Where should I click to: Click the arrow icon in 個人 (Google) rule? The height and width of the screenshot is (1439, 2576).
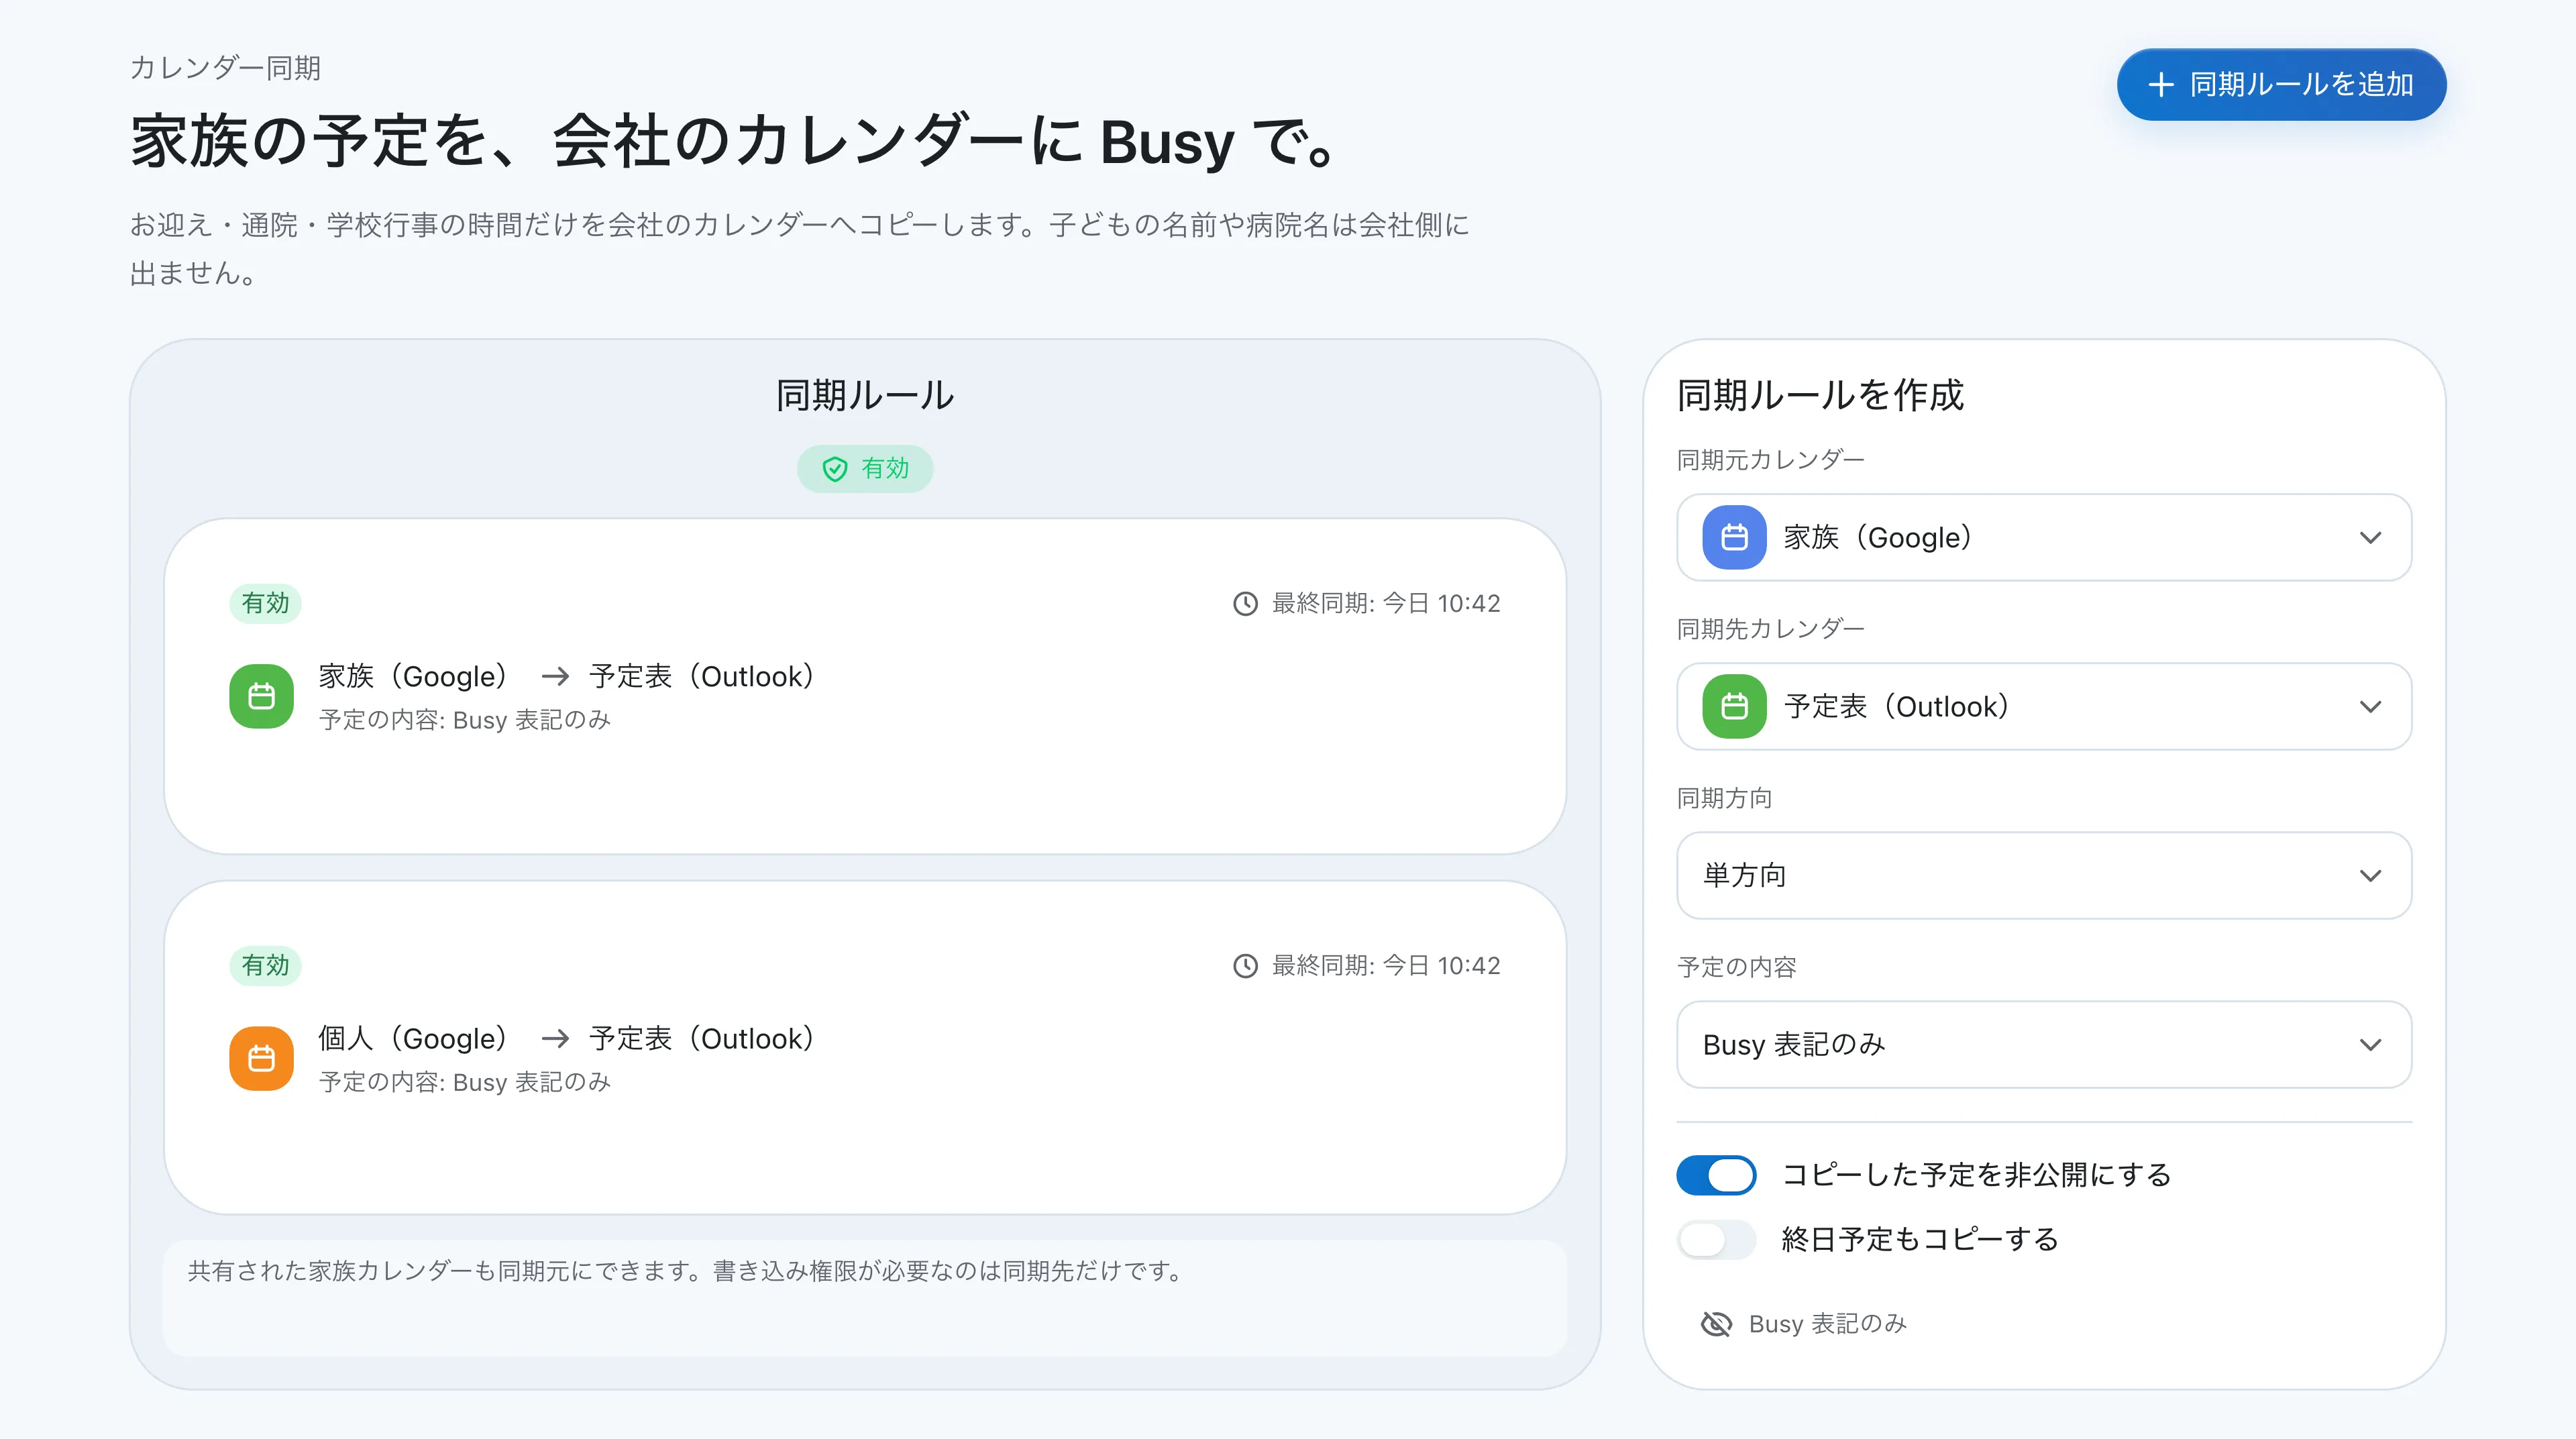pos(555,1039)
